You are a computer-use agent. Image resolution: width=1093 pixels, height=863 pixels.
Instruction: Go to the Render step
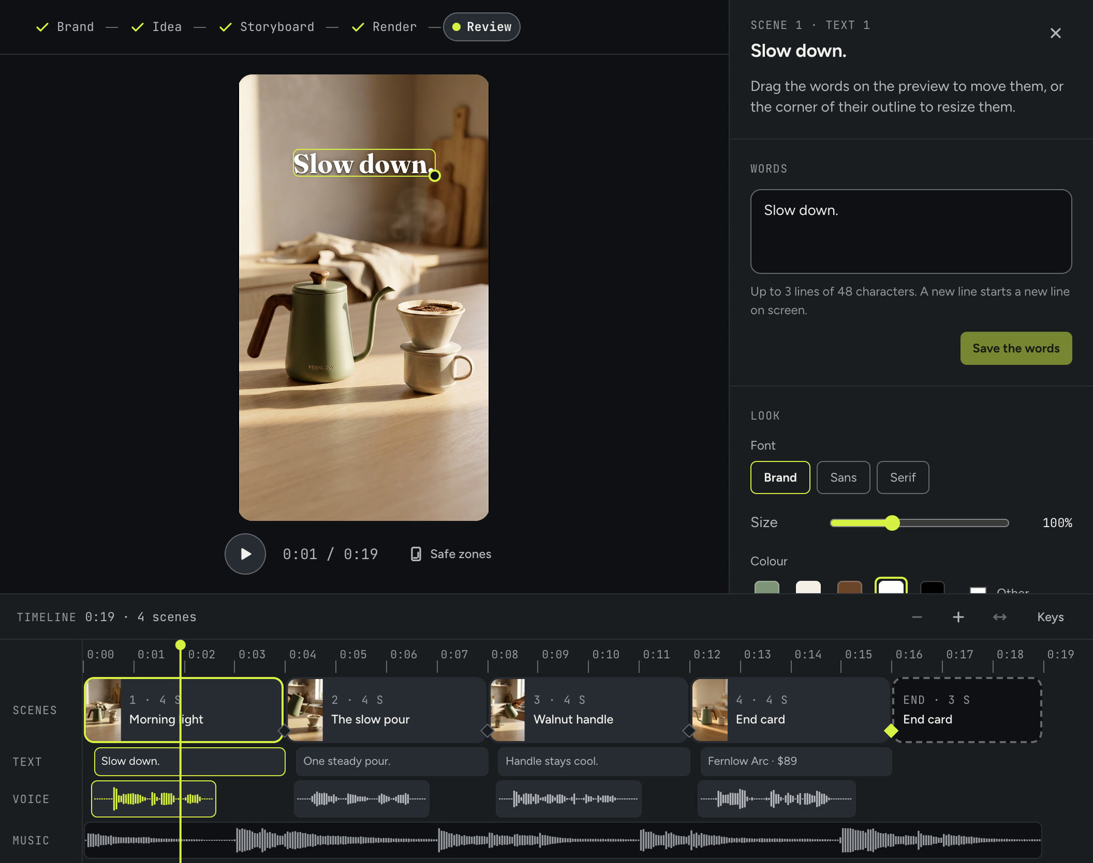384,27
